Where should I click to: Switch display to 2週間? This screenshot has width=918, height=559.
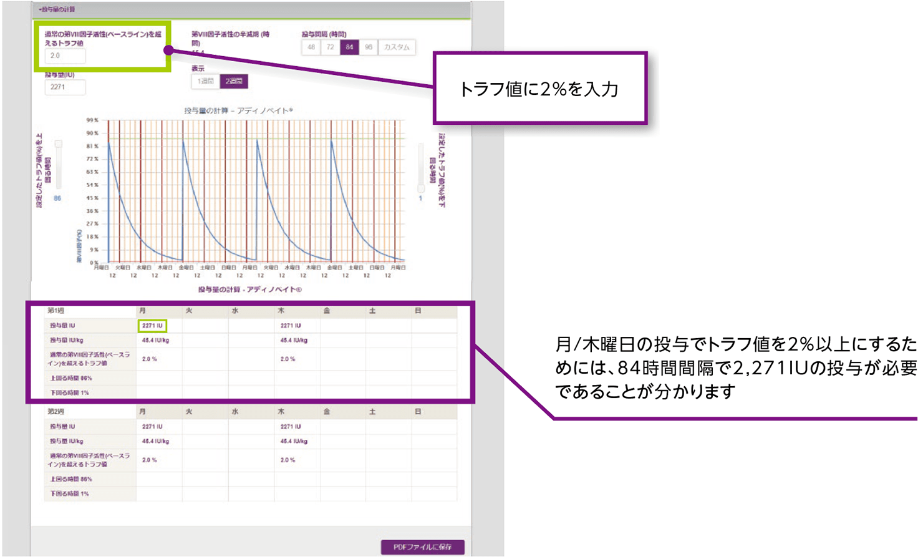pyautogui.click(x=234, y=81)
